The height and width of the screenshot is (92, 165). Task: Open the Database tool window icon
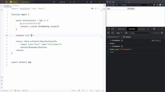[104, 9]
